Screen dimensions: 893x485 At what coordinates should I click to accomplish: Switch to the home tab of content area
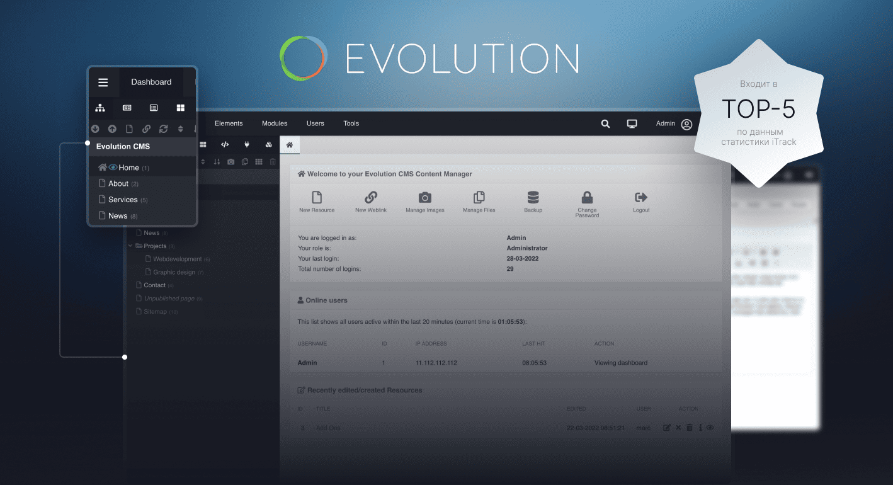tap(290, 145)
